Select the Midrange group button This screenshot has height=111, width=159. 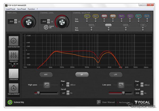(x=108, y=25)
